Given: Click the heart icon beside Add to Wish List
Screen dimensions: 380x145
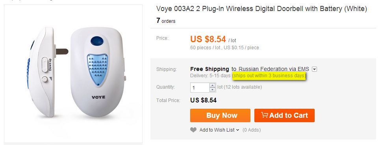Looking at the screenshot, I should tap(193, 130).
